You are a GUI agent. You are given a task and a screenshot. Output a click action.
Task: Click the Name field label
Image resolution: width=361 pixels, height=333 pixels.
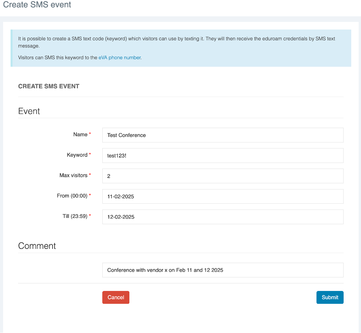tap(80, 135)
